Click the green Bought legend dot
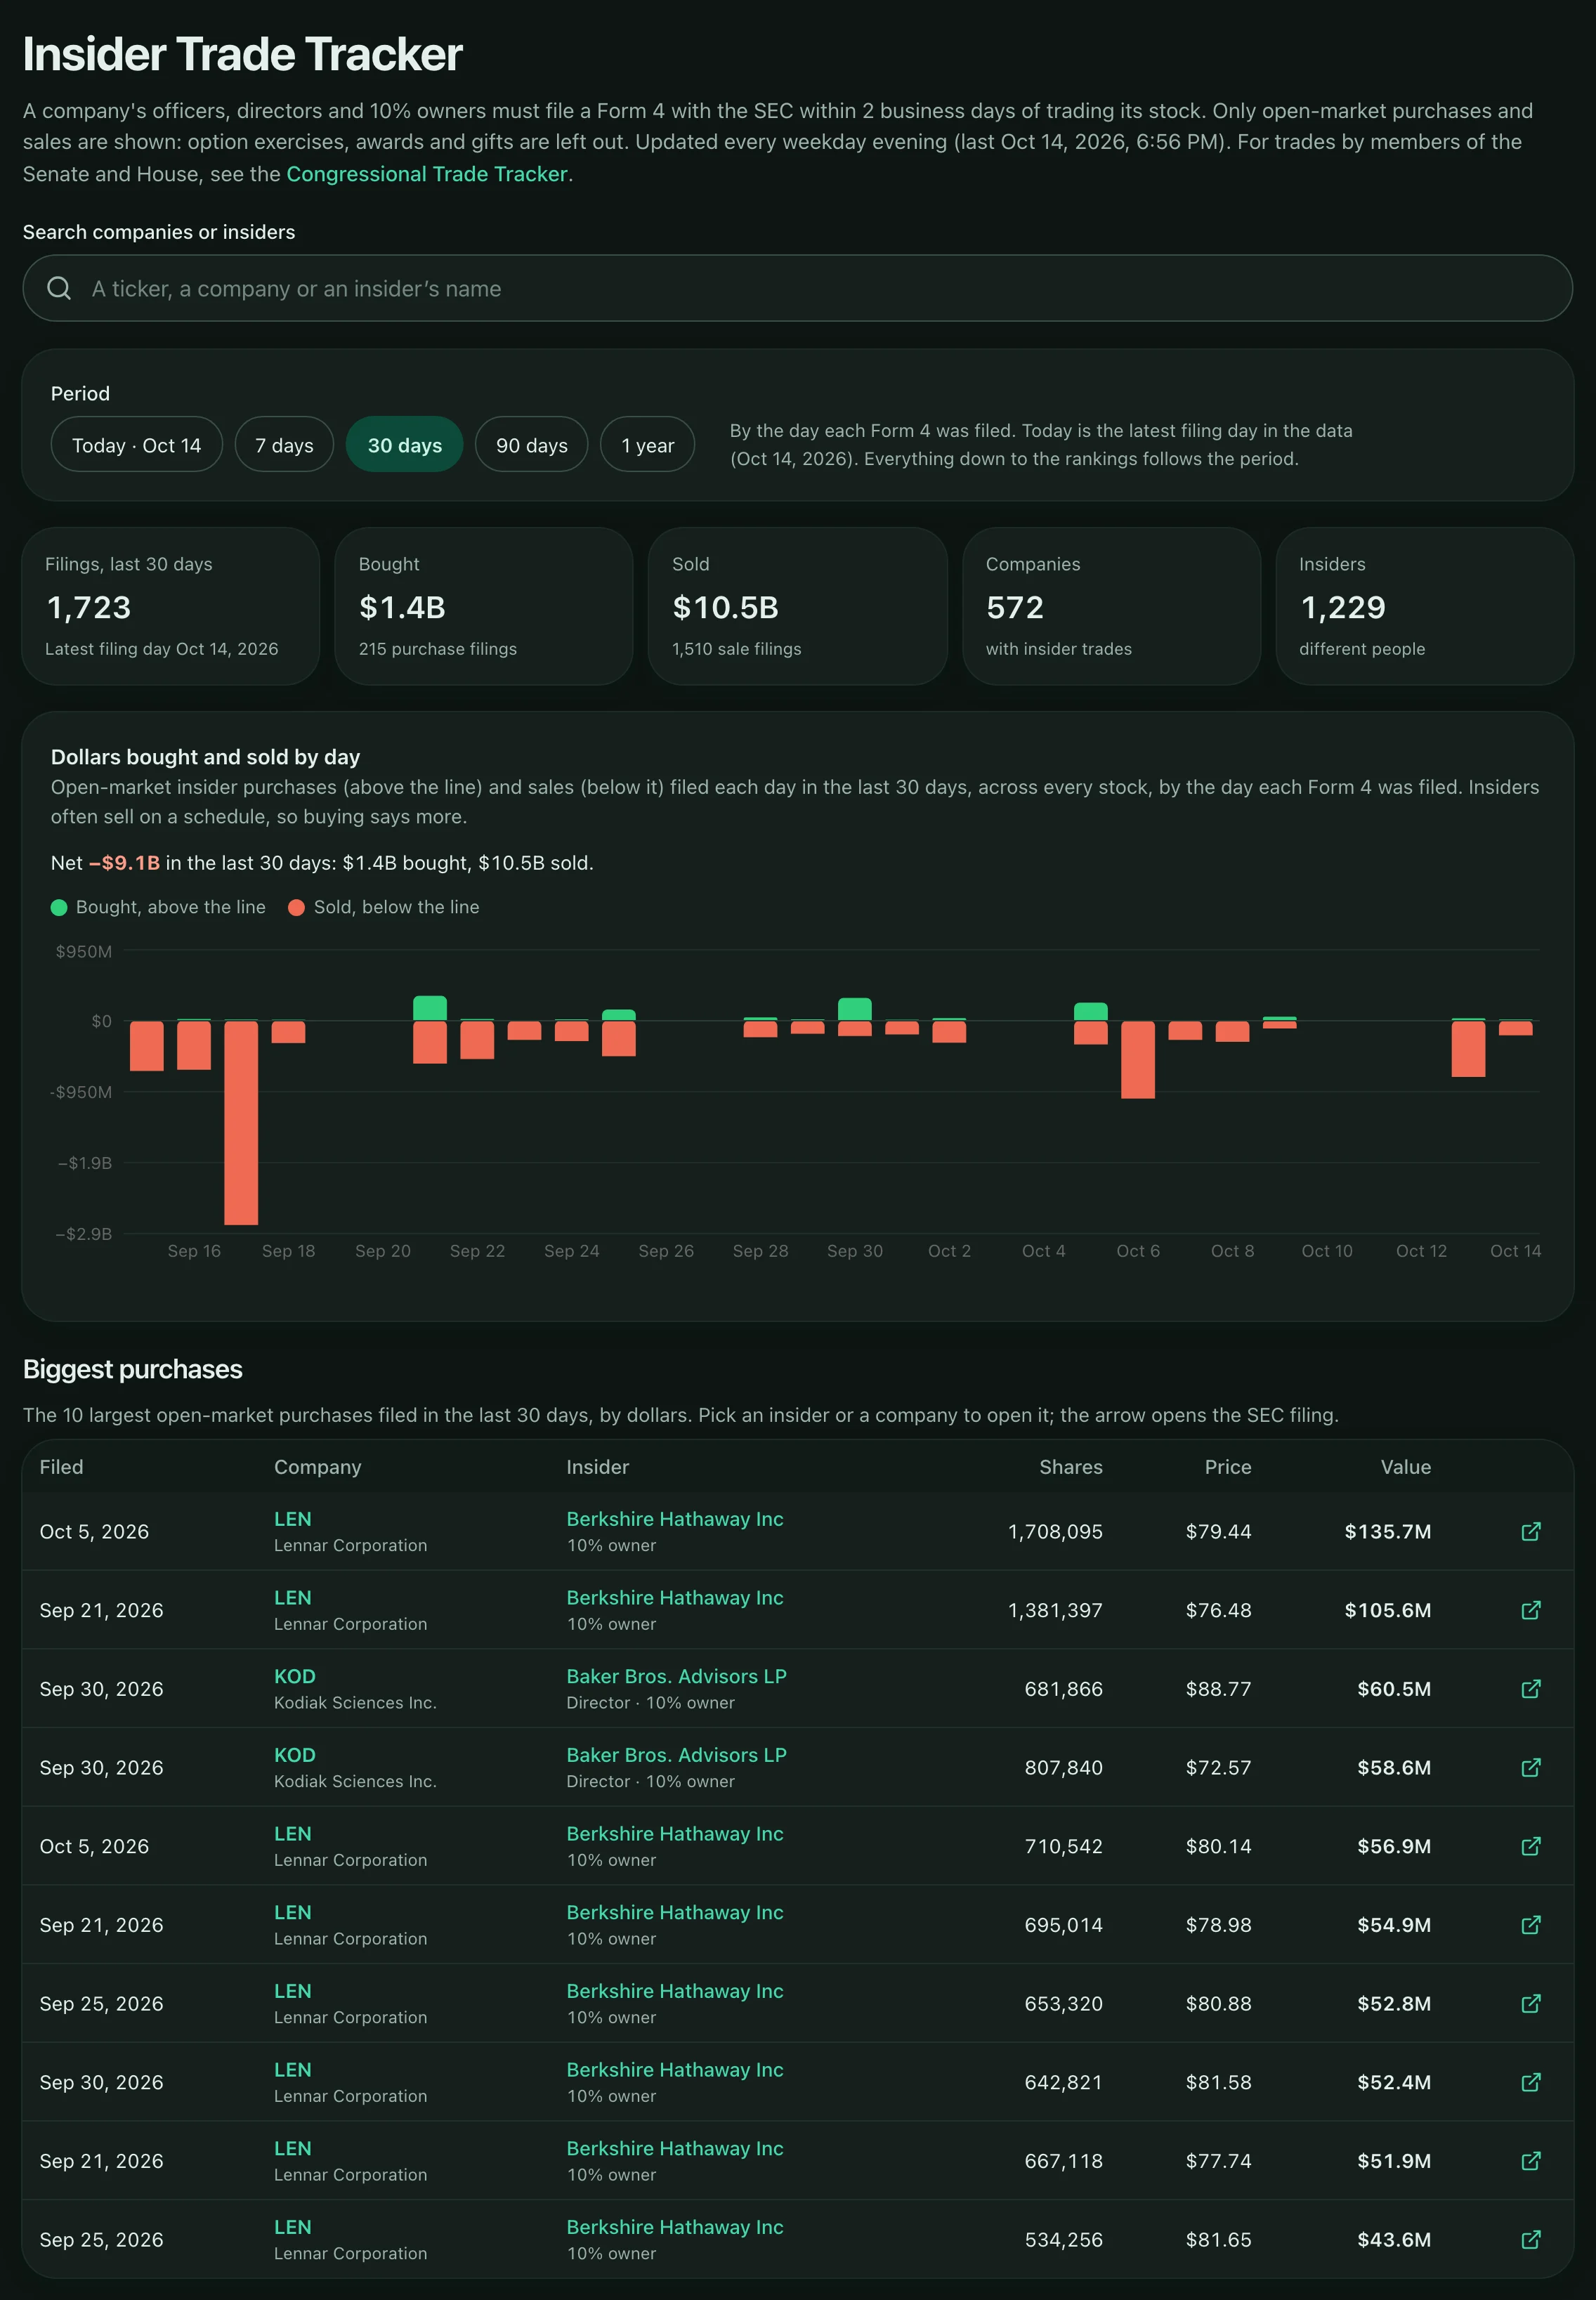 59,907
